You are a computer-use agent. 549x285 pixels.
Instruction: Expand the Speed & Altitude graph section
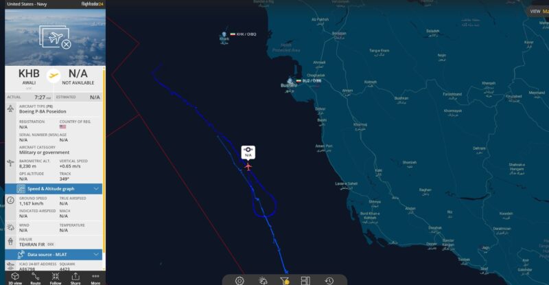54,189
